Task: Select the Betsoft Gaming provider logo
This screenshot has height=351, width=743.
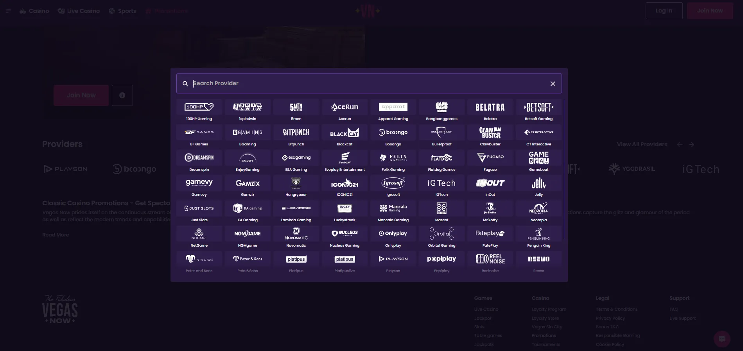Action: point(538,107)
